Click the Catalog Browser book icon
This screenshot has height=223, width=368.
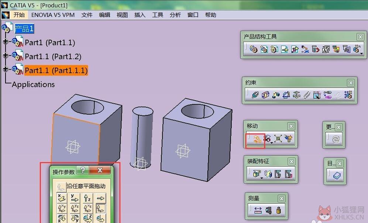coord(337,176)
